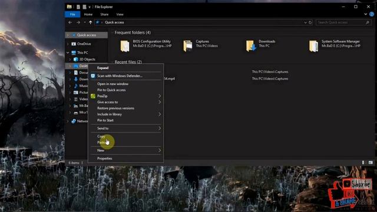This screenshot has width=377, height=212.
Task: Click the title bar folder icon
Action: (70, 6)
